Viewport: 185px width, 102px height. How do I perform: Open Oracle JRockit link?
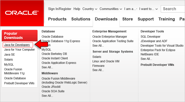(x=51, y=87)
